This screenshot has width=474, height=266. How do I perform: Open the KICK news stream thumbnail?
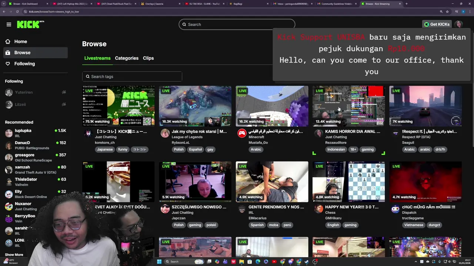click(x=118, y=106)
